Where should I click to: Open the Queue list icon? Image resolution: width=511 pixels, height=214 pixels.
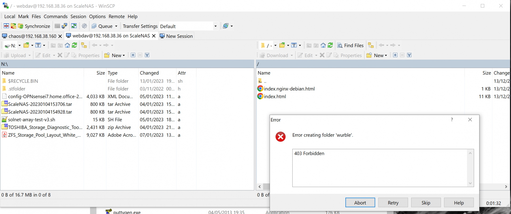click(x=94, y=26)
